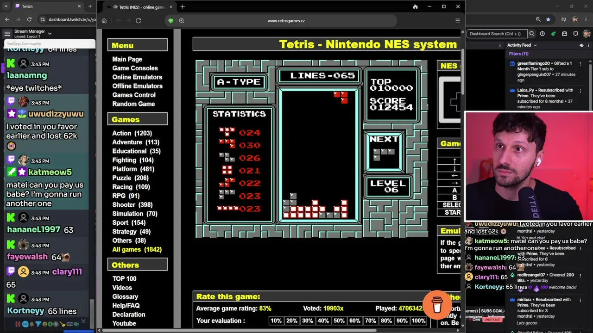
Task: Open the All games (1842) link
Action: (x=137, y=249)
